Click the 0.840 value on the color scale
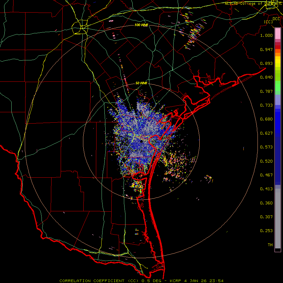This screenshot has width=283, height=283. 266,77
